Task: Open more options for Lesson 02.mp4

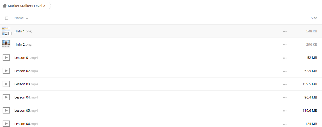Action: 285,71
